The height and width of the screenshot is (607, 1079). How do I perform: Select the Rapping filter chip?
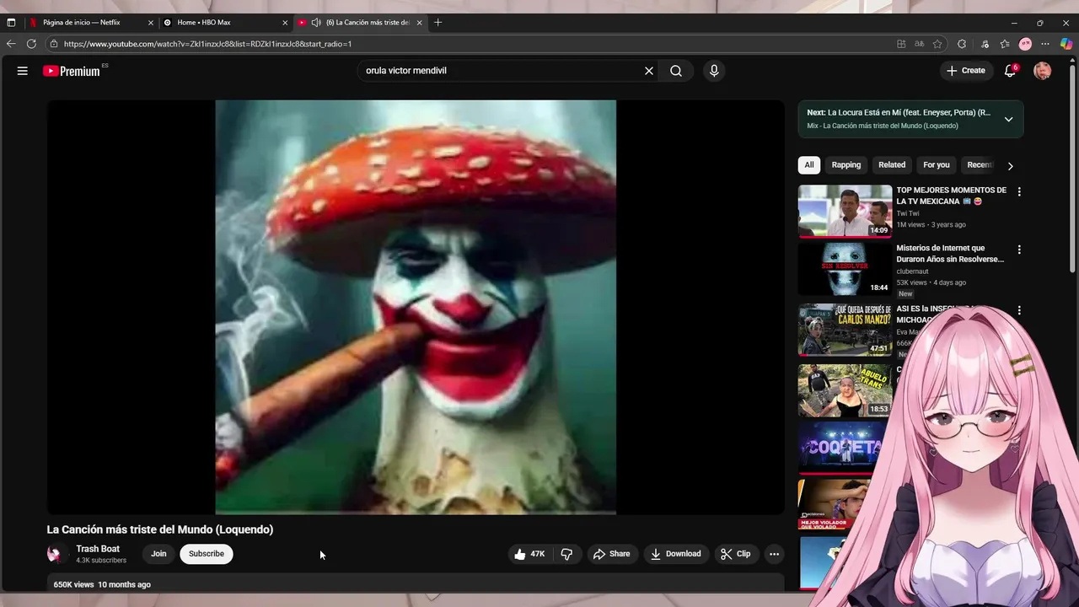846,165
